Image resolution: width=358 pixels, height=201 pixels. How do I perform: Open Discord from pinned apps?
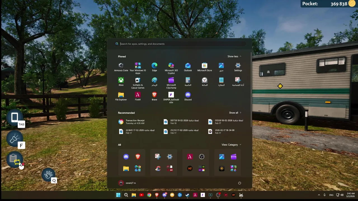(188, 96)
